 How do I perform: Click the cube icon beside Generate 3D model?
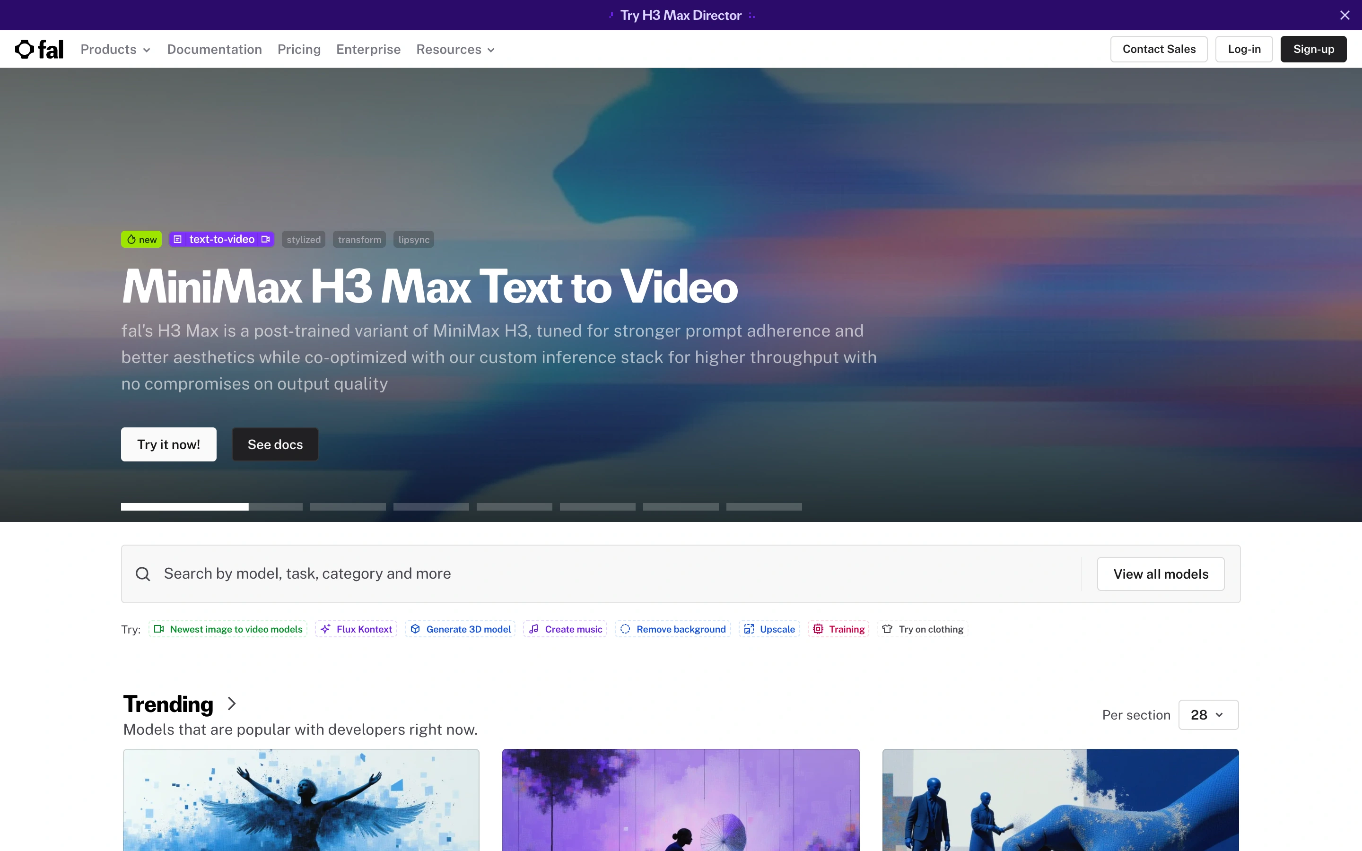[415, 629]
